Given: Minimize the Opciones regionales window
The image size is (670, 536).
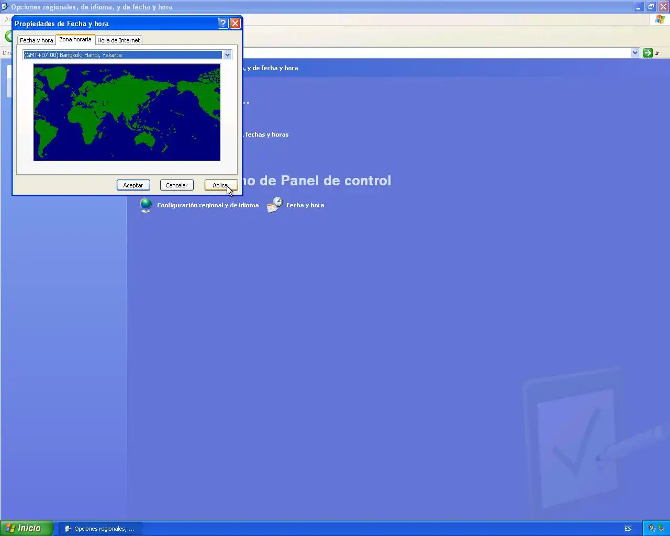Looking at the screenshot, I should click(x=639, y=7).
